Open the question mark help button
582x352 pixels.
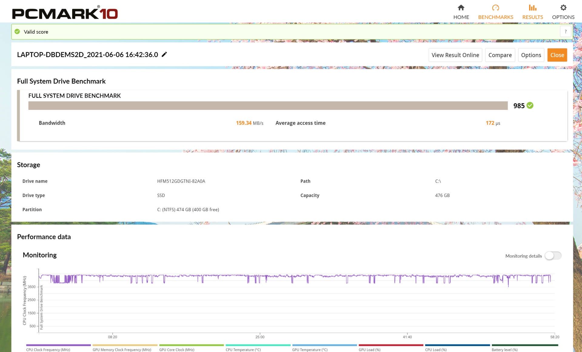(565, 32)
